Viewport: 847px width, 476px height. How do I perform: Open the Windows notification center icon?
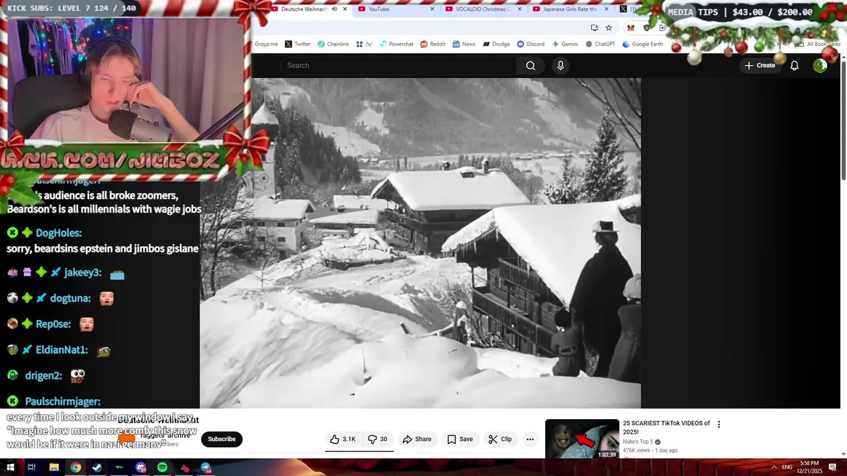[x=832, y=467]
